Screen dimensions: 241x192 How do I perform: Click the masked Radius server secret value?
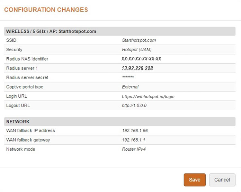pyautogui.click(x=128, y=78)
